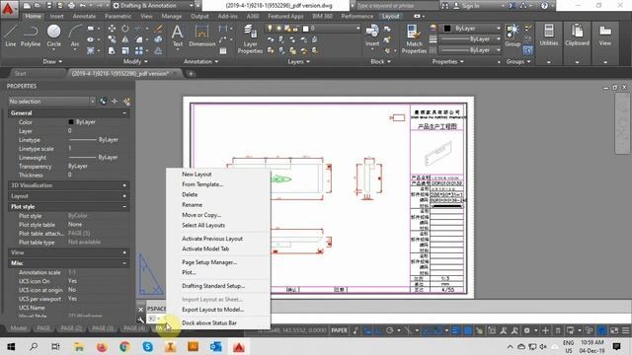Click the Array tool icon
This screenshot has height=355, width=632.
[x=139, y=50]
